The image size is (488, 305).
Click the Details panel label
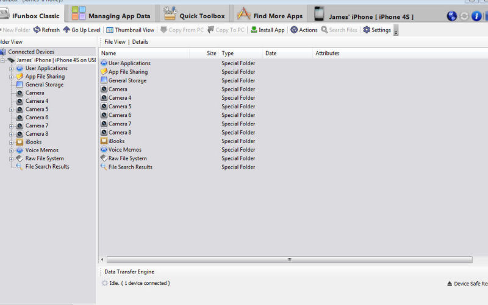pyautogui.click(x=140, y=41)
